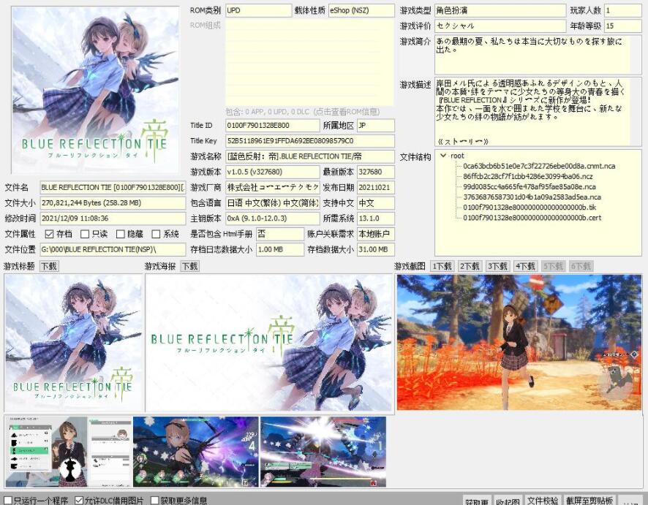Select the 86ffcb2c28cf7f1cbb4286e30994ba06.ncz entry
648x505 pixels.
coord(528,176)
